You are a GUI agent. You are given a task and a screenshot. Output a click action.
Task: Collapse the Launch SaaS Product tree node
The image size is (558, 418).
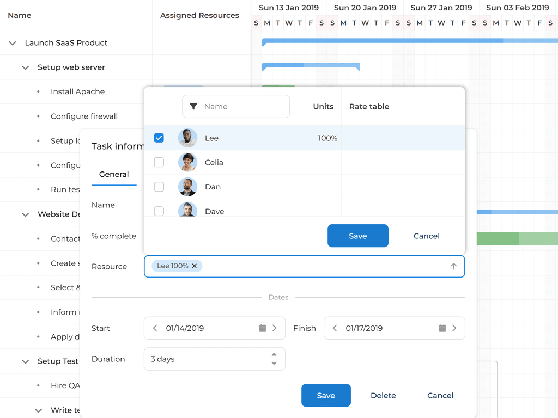pos(12,42)
